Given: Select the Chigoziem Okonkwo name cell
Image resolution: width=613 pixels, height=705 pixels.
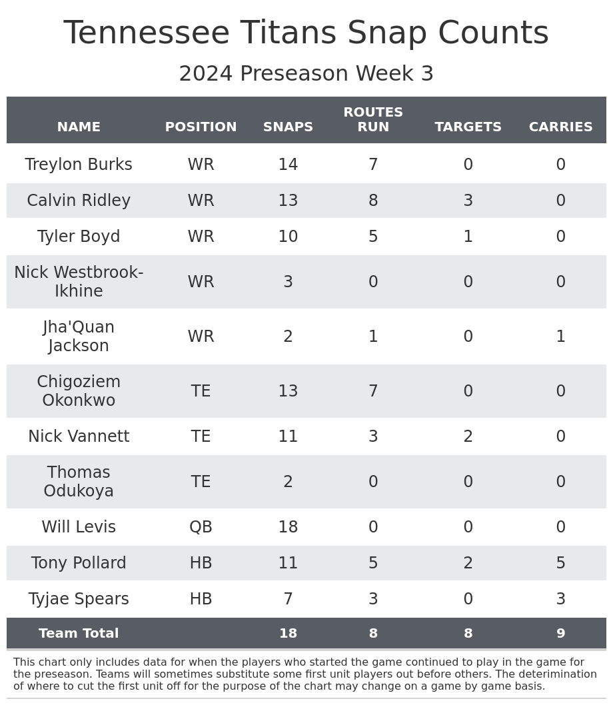Looking at the screenshot, I should (x=79, y=392).
